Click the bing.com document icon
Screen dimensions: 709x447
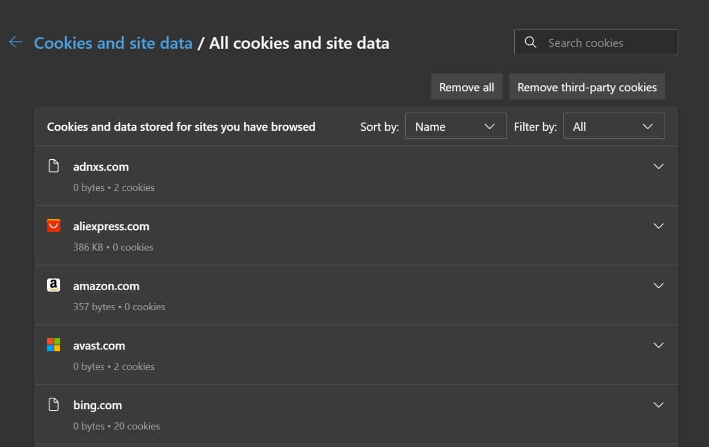point(54,404)
